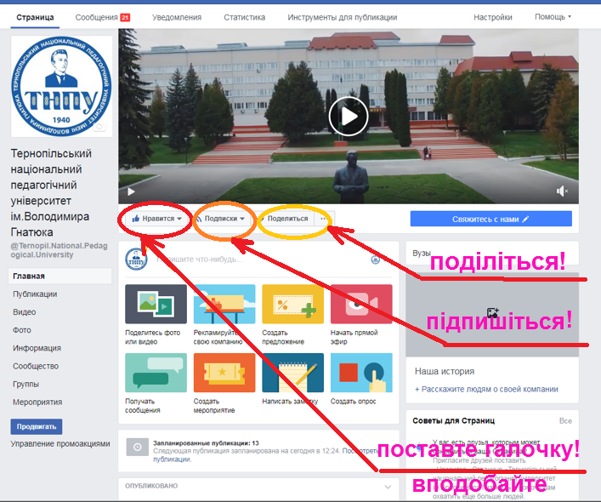Image resolution: width=601 pixels, height=502 pixels.
Task: Click the Get messages icon
Action: tap(155, 373)
